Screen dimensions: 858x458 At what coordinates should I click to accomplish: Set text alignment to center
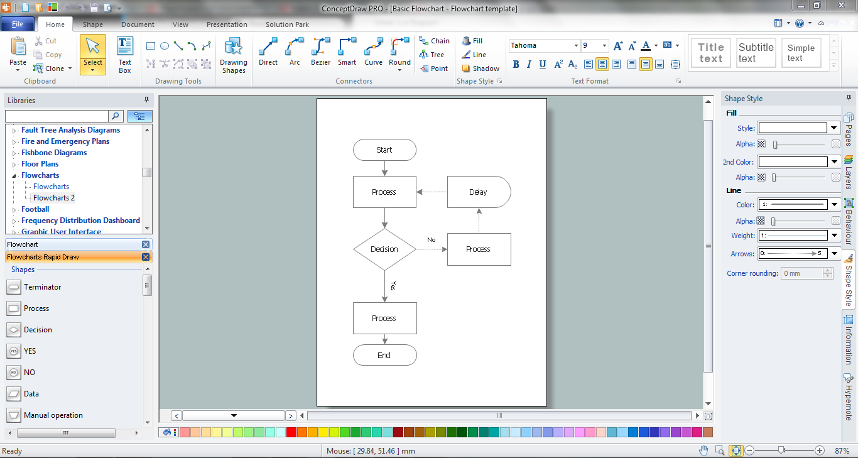pos(602,64)
